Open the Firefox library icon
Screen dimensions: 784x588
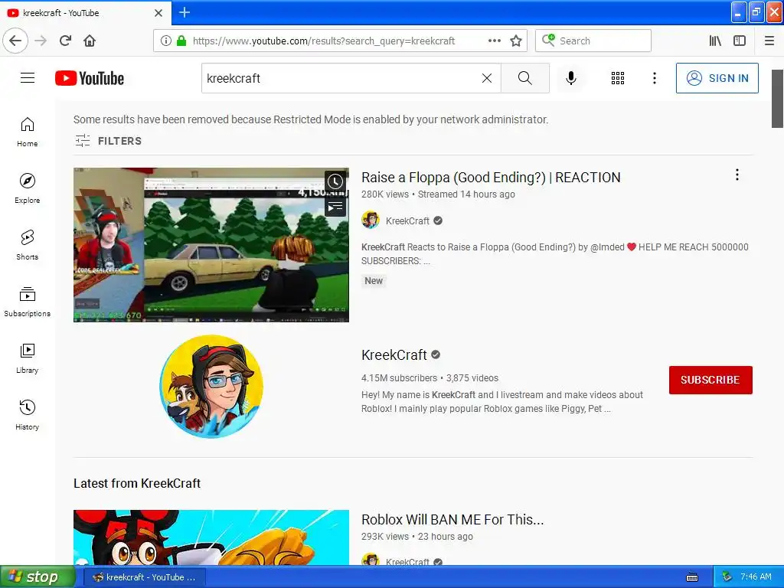pyautogui.click(x=715, y=41)
